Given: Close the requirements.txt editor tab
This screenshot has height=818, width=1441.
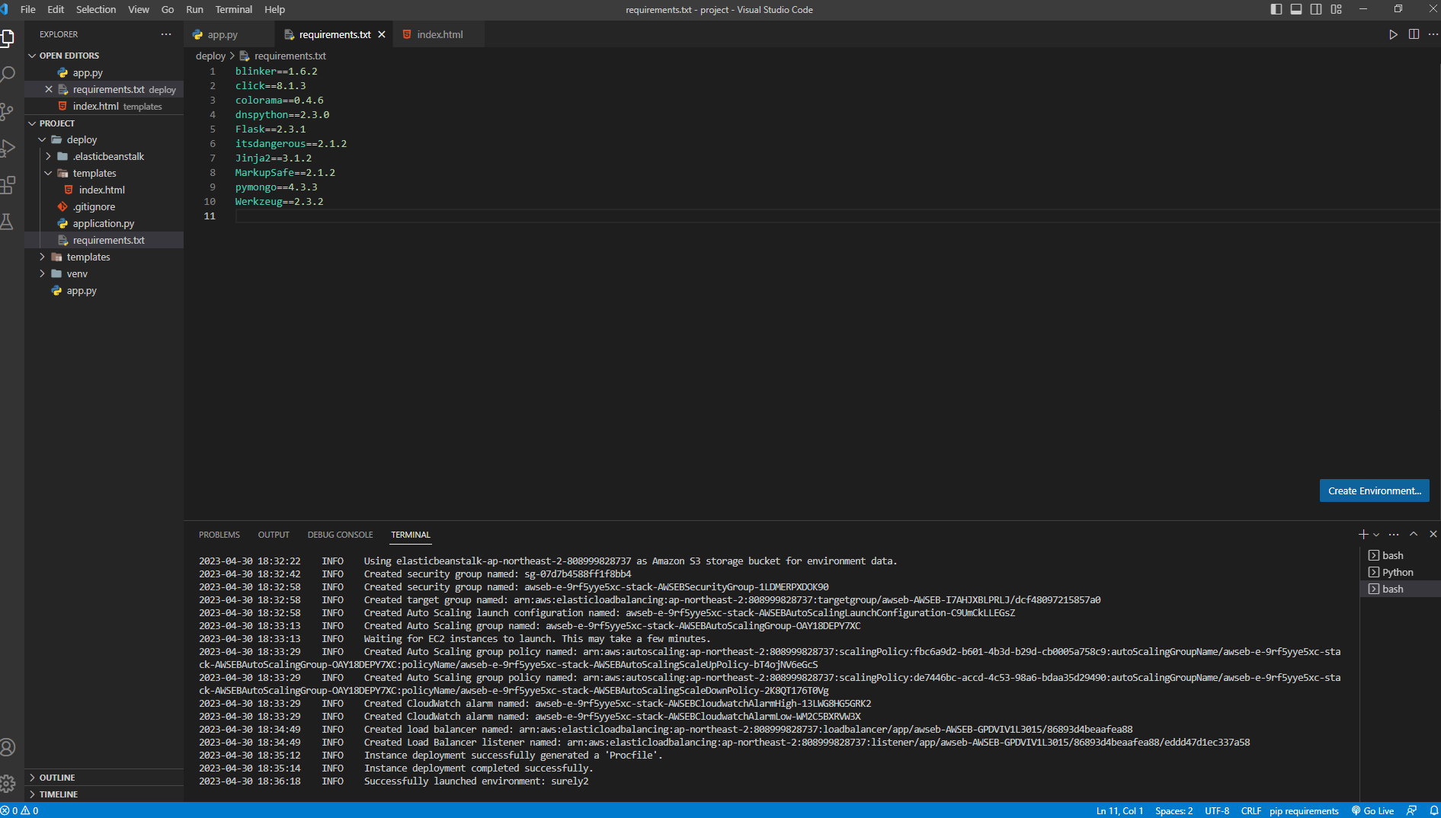Looking at the screenshot, I should pyautogui.click(x=382, y=34).
